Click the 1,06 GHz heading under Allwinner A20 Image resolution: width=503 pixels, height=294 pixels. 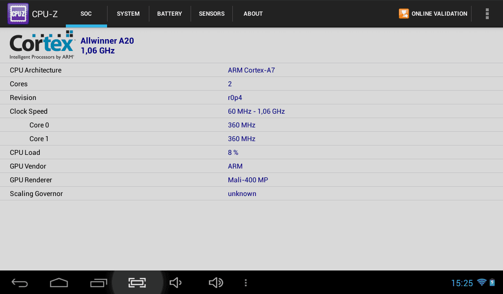(98, 50)
